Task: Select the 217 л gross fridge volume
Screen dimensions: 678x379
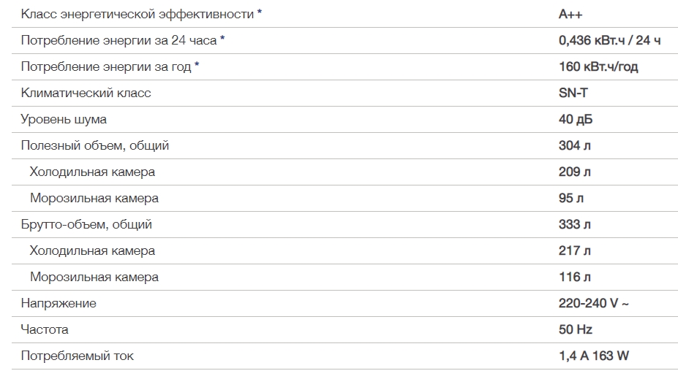Action: [574, 251]
